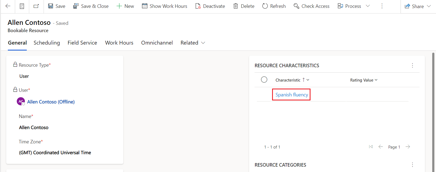Image resolution: width=436 pixels, height=172 pixels.
Task: Click the User field lock icon
Action: click(x=15, y=89)
